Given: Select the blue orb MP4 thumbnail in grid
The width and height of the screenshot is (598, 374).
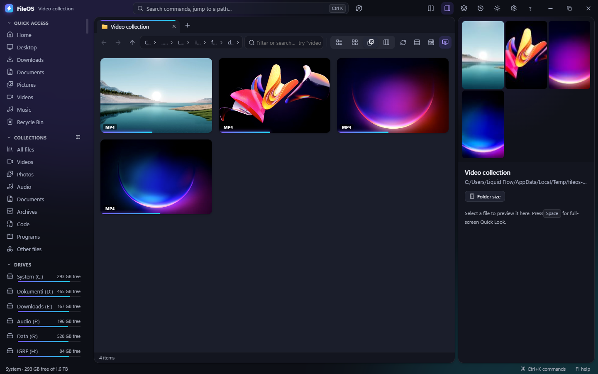Looking at the screenshot, I should (x=156, y=177).
